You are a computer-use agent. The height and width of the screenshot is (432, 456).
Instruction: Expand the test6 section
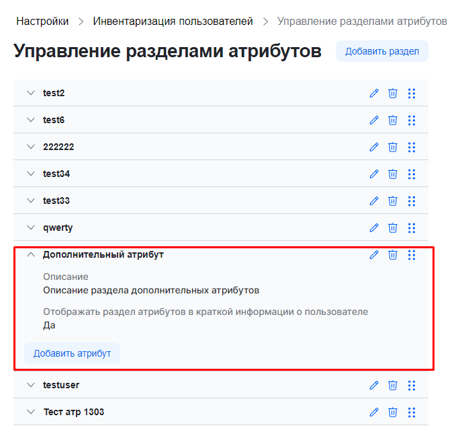pyautogui.click(x=30, y=120)
